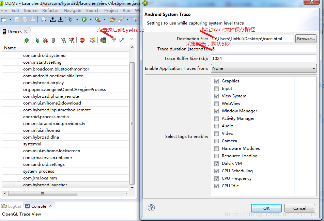Check the WebView tag checkbox

point(216,104)
